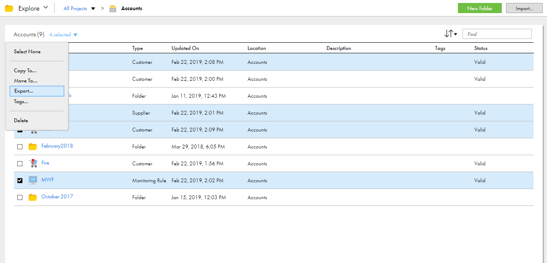Screen dimensions: 547x263
Task: Click 'Feb 22, 2019, 2:00 PM' date cell
Action: tap(197, 79)
